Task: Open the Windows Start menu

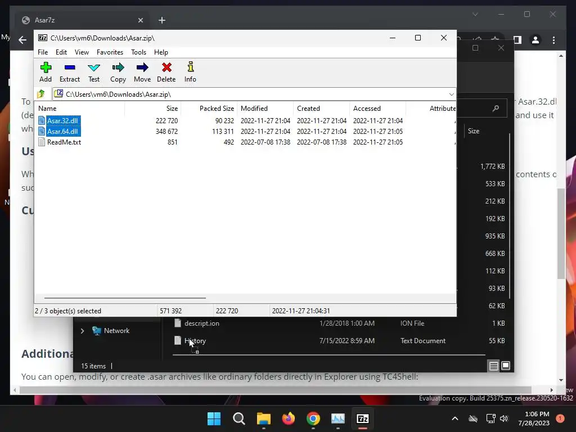Action: [x=214, y=418]
